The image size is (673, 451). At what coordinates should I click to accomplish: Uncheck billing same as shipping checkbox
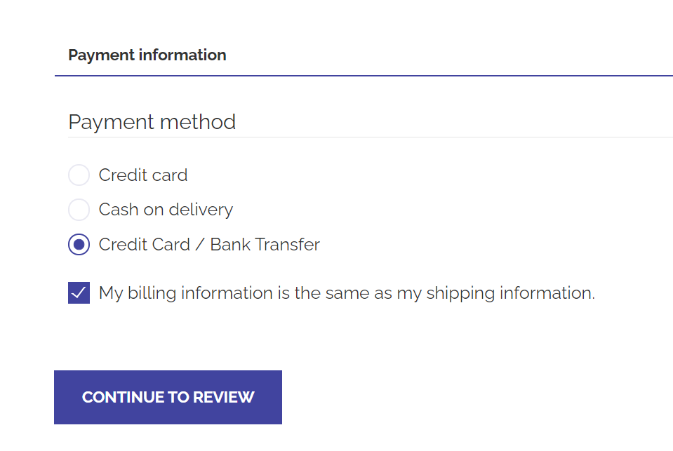click(x=79, y=293)
